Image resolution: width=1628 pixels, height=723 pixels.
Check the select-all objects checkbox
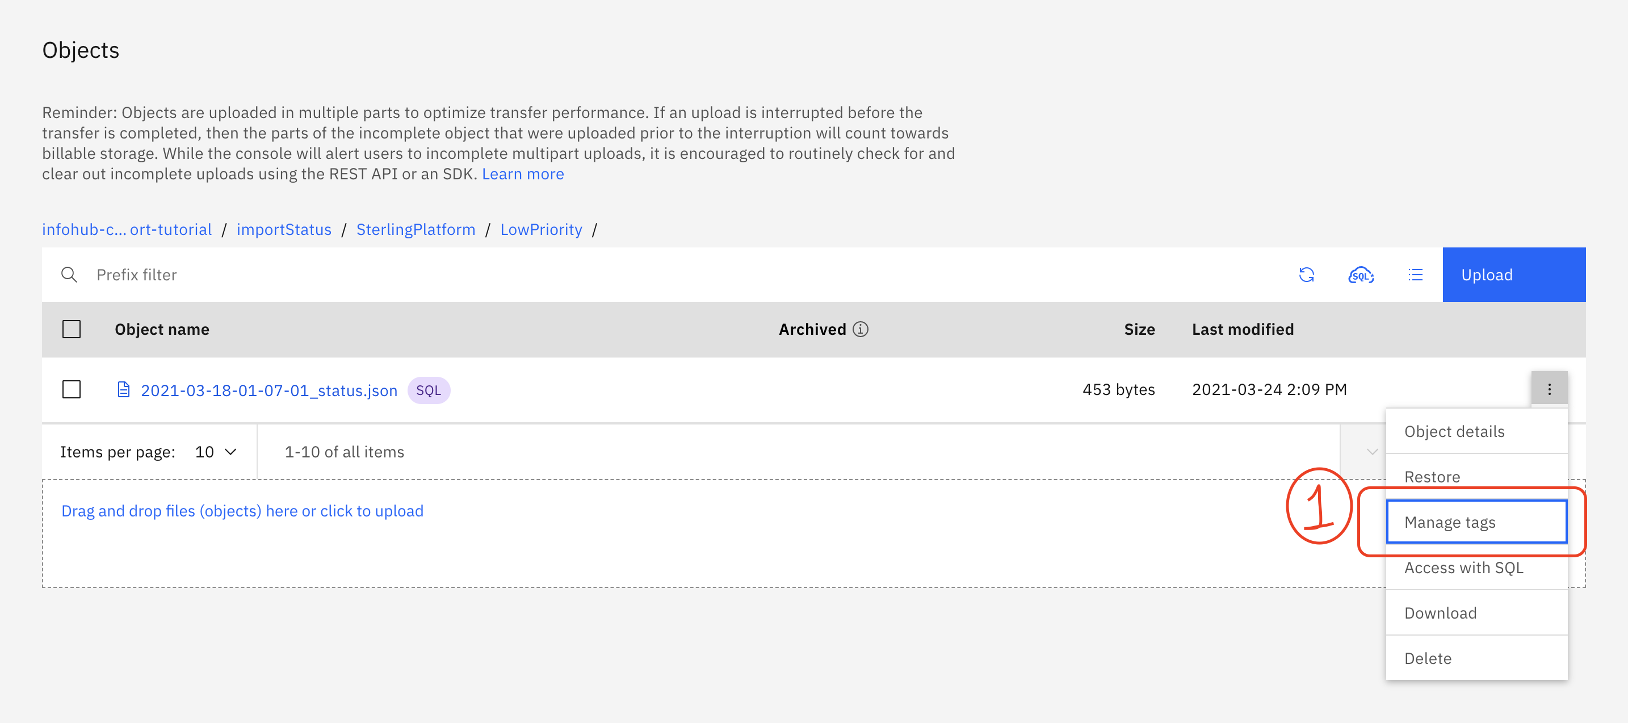click(x=72, y=329)
